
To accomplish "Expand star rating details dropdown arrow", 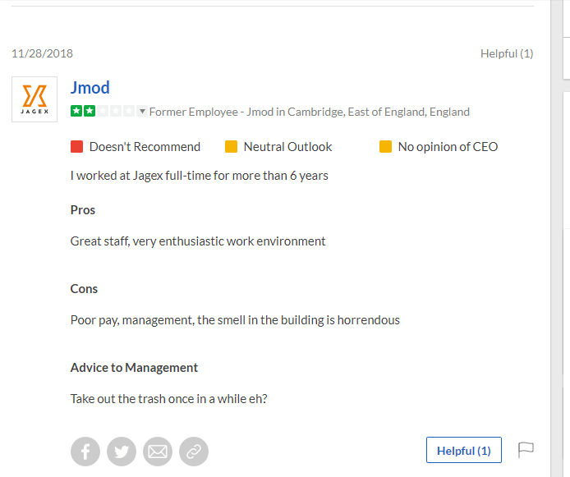I will (142, 111).
